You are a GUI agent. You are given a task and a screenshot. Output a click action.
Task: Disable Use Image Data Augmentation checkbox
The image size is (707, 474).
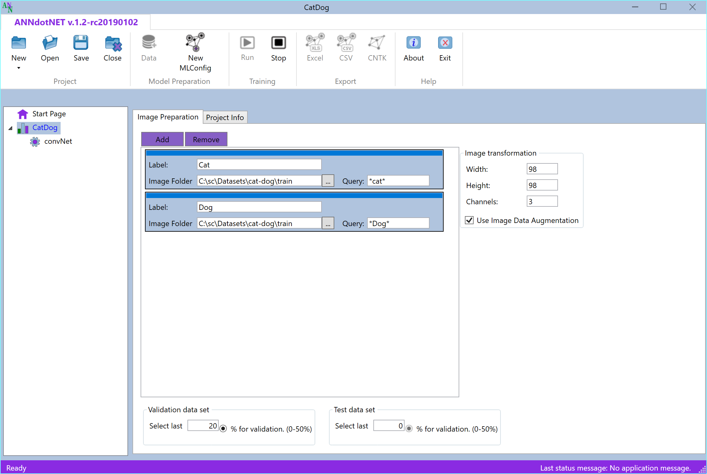click(x=469, y=220)
